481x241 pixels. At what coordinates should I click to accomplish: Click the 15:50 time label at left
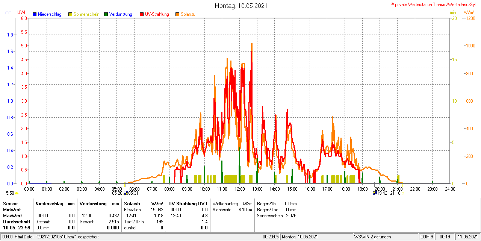(9, 193)
